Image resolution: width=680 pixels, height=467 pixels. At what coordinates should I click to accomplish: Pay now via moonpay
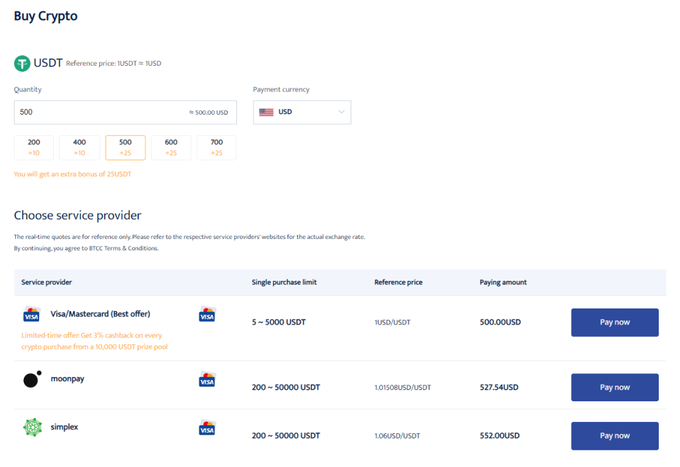coord(614,387)
